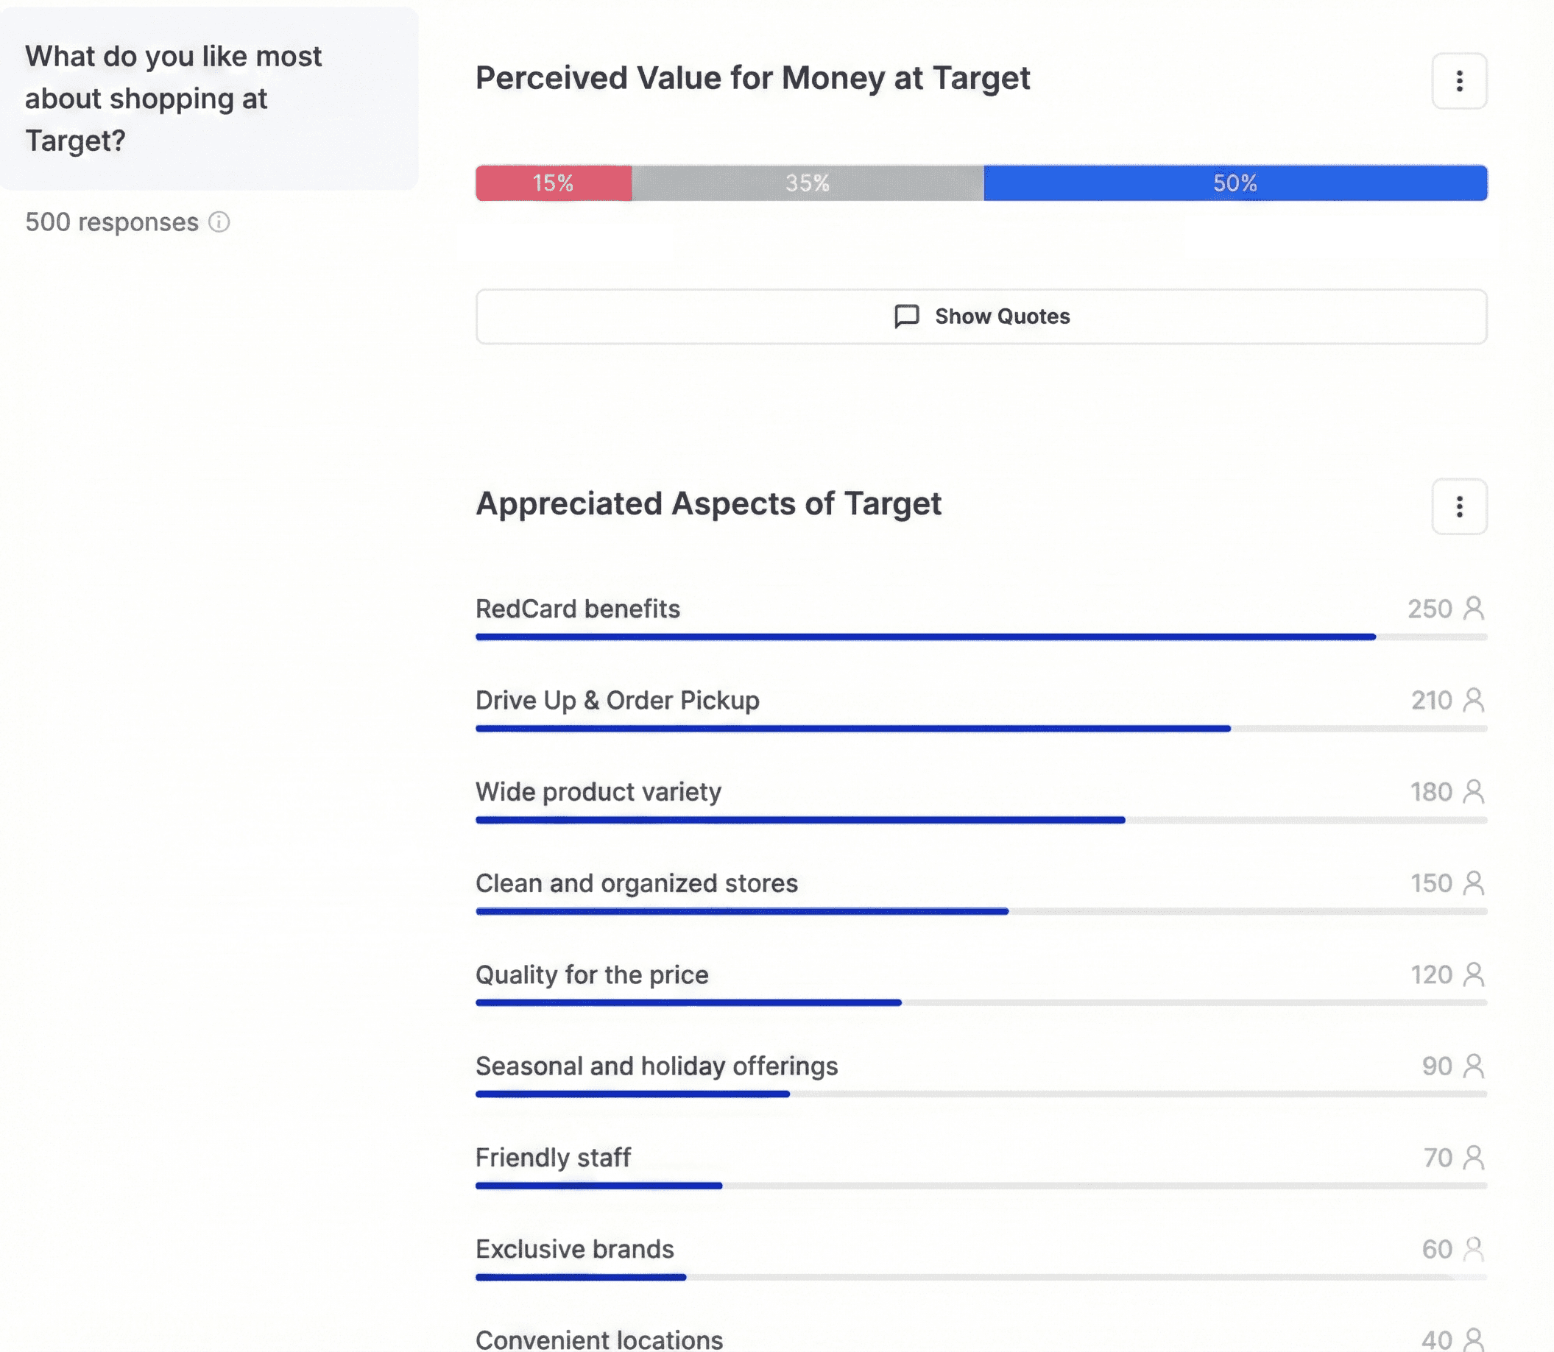Click the survey question card

[x=209, y=98]
